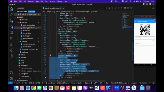Go back arrow in emulator app bar
Screen dimensions: 164x92
(136, 21)
